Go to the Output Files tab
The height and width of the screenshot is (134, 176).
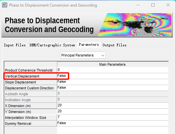tap(114, 45)
